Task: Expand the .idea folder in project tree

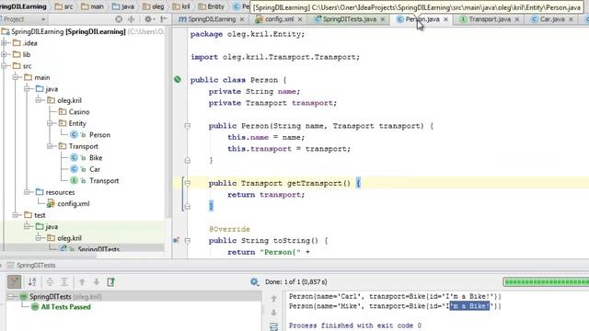Action: tap(5, 43)
